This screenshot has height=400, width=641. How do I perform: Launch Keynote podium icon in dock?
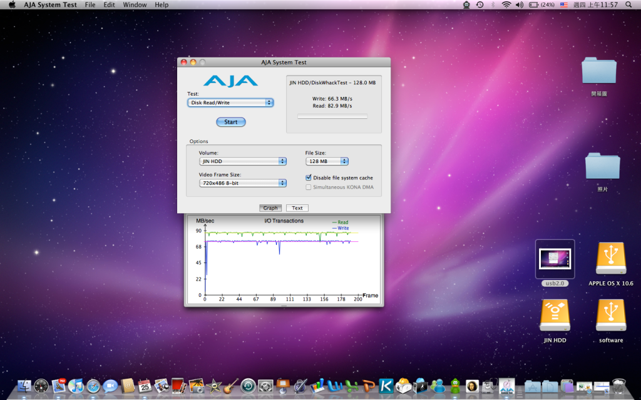(x=282, y=386)
